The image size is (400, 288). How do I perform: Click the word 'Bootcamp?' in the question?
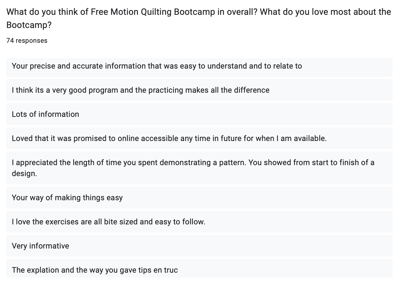(29, 25)
